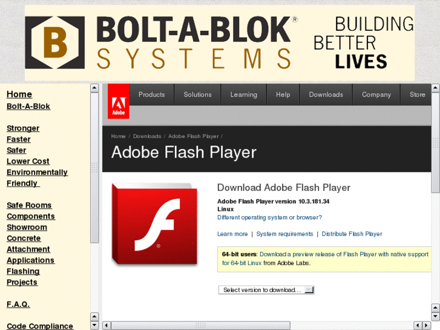This screenshot has width=440, height=330.
Task: Open the Flashing sidebar link
Action: pos(23,271)
